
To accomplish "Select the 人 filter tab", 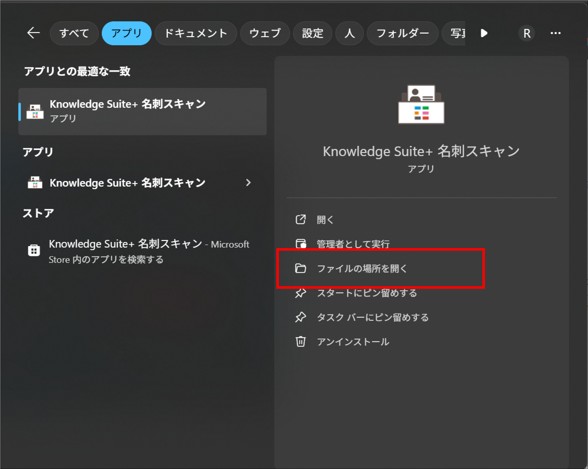I will pyautogui.click(x=349, y=33).
